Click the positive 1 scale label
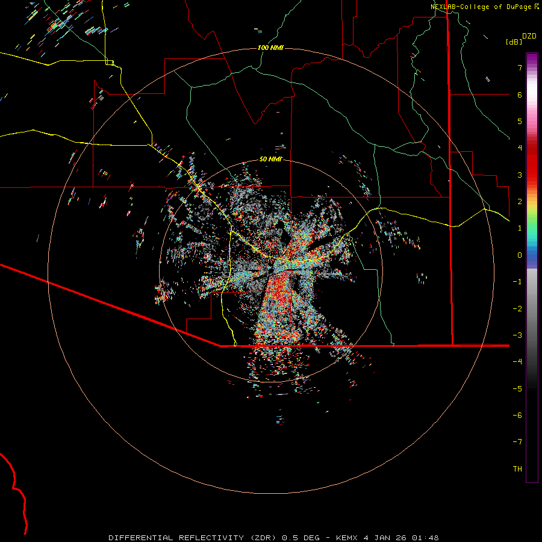The image size is (542, 542). click(520, 228)
